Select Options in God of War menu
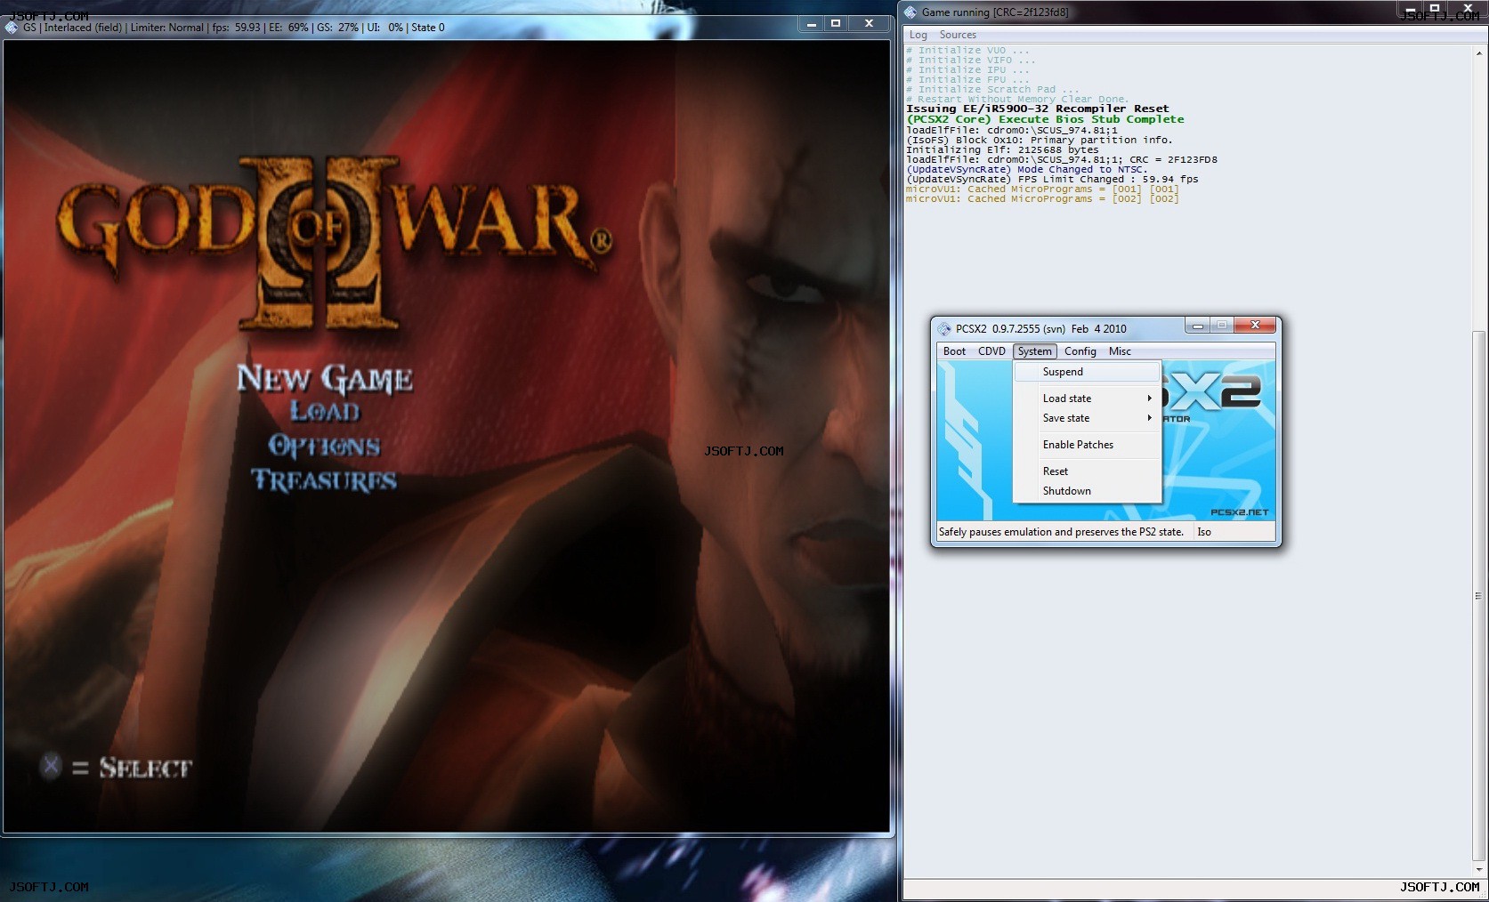 (x=325, y=446)
